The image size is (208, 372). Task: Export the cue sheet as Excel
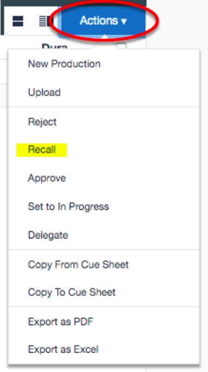point(63,349)
